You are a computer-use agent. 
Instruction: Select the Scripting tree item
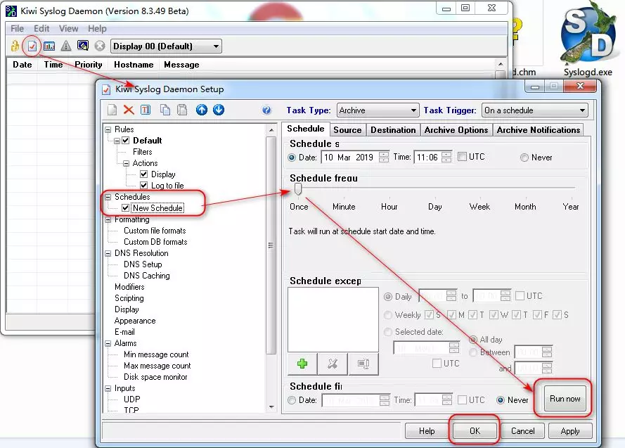tap(129, 298)
